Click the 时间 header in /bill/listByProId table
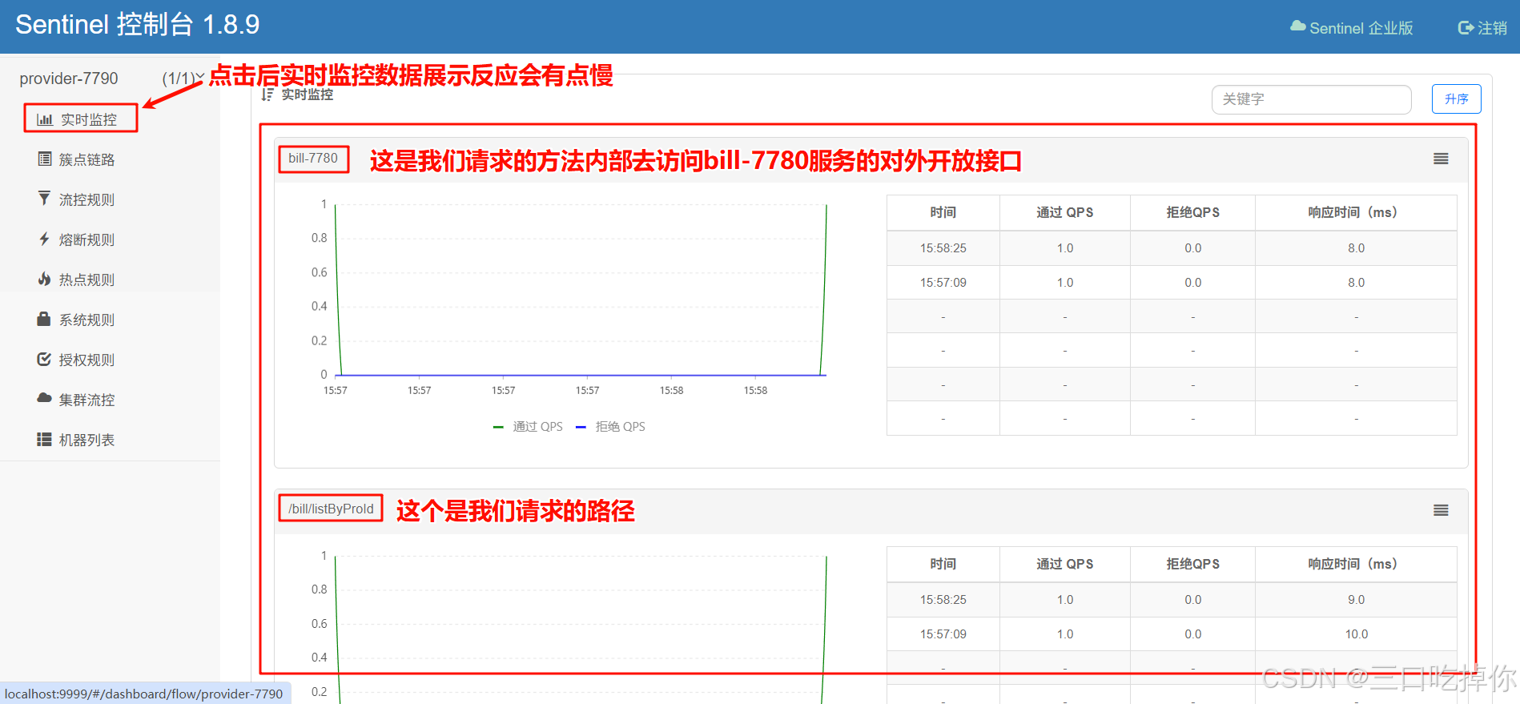This screenshot has height=704, width=1520. 943,564
